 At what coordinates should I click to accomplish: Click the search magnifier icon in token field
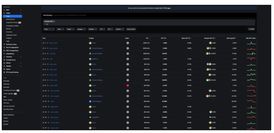point(45,24)
